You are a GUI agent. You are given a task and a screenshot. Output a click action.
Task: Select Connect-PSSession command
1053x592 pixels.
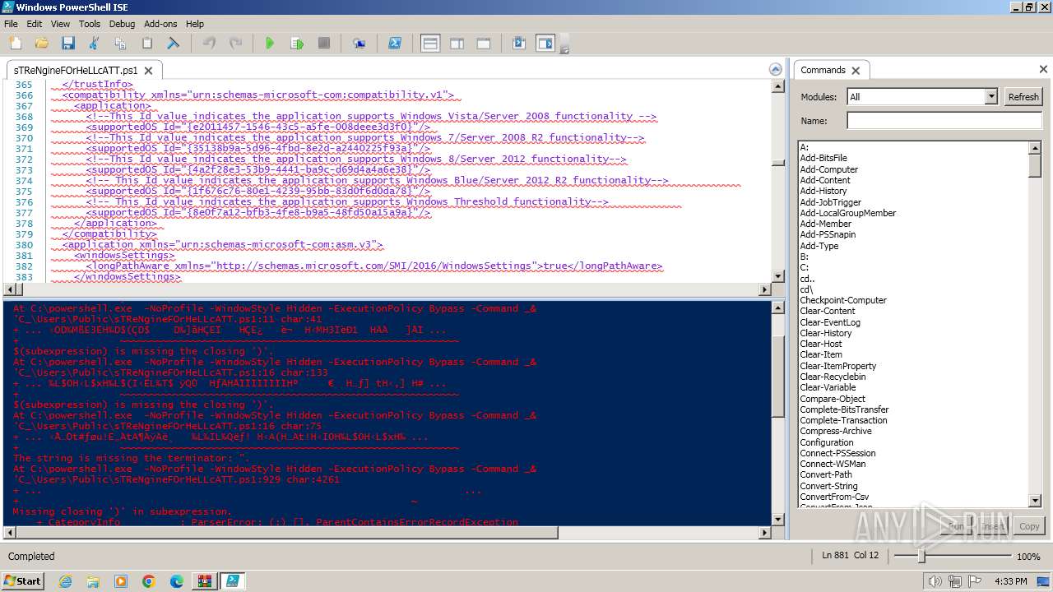[x=837, y=453]
